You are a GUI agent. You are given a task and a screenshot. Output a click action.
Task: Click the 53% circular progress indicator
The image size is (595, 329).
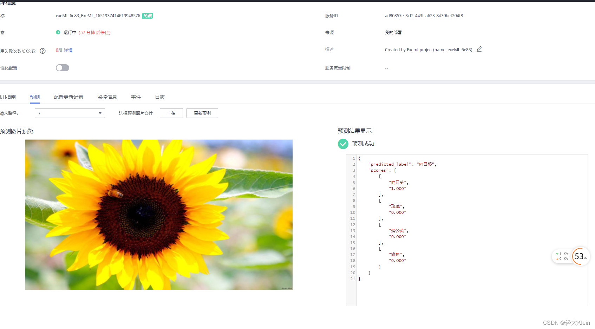pos(580,256)
